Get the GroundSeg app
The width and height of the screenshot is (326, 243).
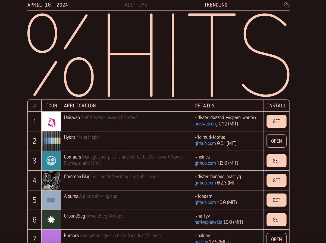click(276, 220)
